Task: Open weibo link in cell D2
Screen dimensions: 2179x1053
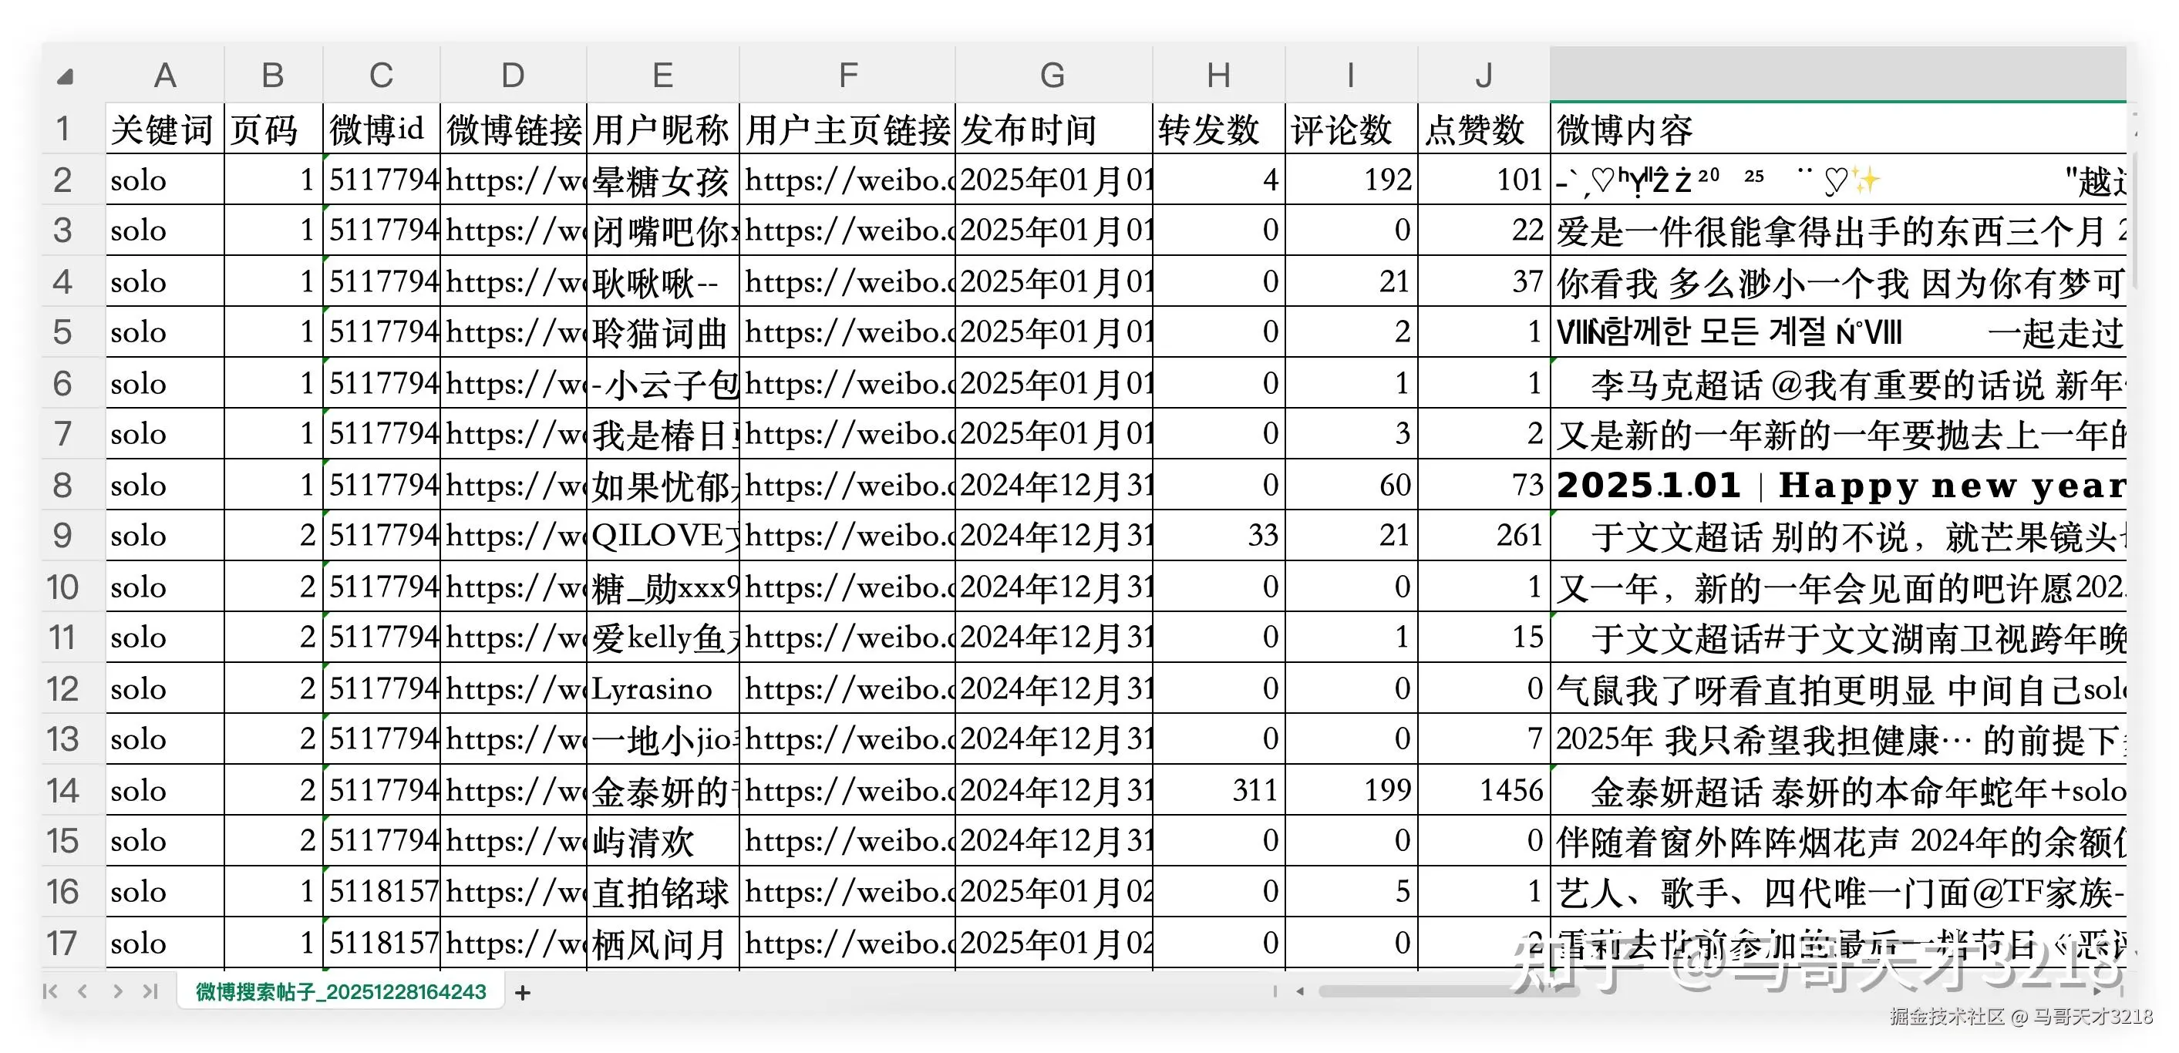Action: point(513,180)
